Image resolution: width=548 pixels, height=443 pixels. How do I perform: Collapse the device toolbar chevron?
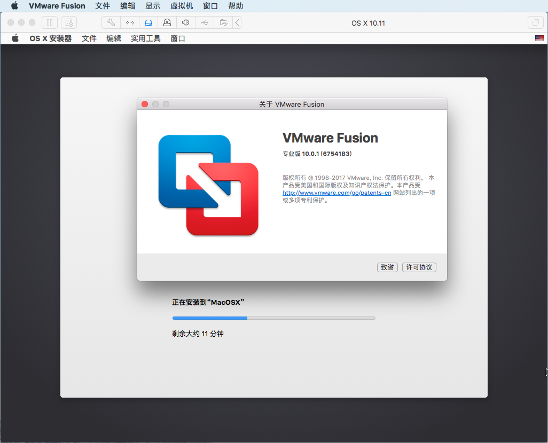pyautogui.click(x=237, y=23)
